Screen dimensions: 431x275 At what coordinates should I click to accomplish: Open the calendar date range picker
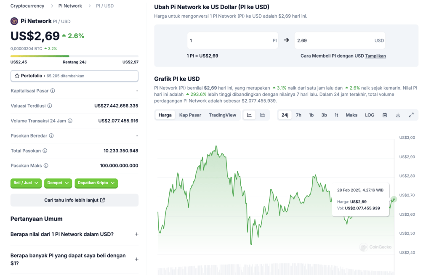tap(385, 115)
